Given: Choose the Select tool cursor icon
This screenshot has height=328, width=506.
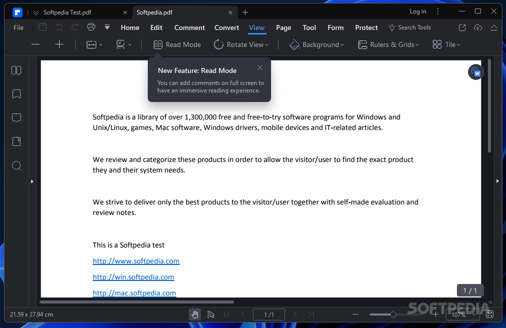Looking at the screenshot, I should 211,314.
